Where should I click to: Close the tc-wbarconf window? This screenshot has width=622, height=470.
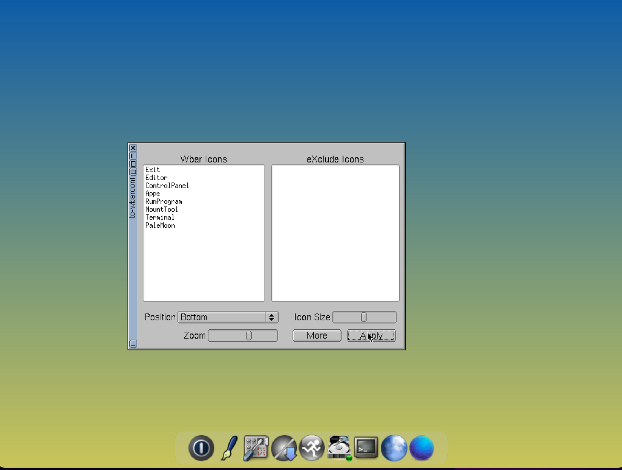(x=133, y=148)
